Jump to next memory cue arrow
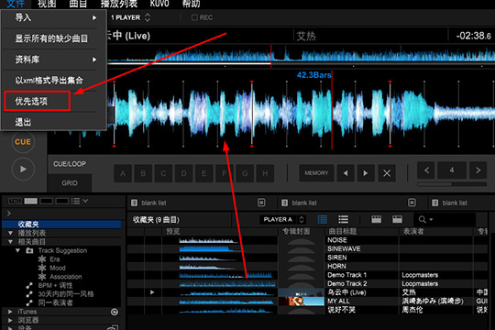This screenshot has height=330, width=495. pos(366,173)
